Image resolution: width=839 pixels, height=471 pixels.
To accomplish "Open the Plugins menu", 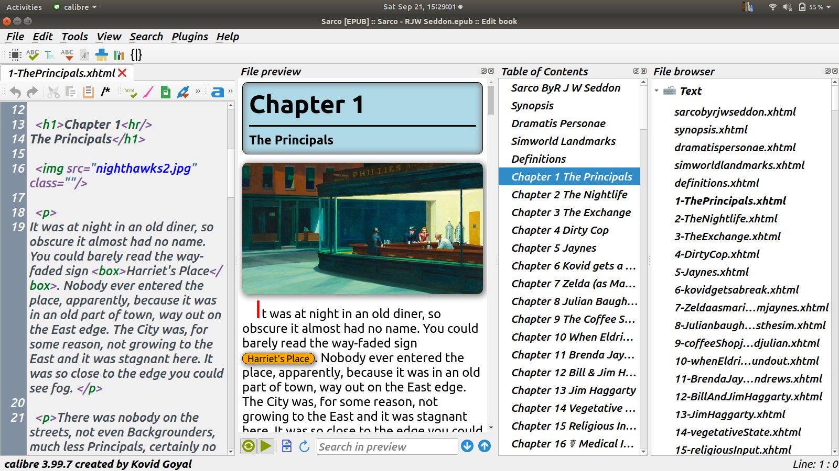I will click(190, 37).
